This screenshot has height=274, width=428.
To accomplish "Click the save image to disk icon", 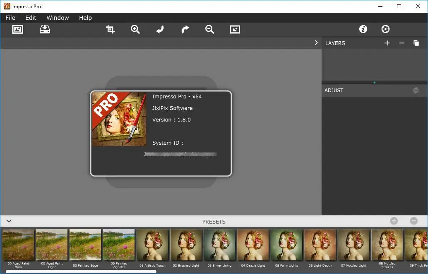I will pos(45,29).
